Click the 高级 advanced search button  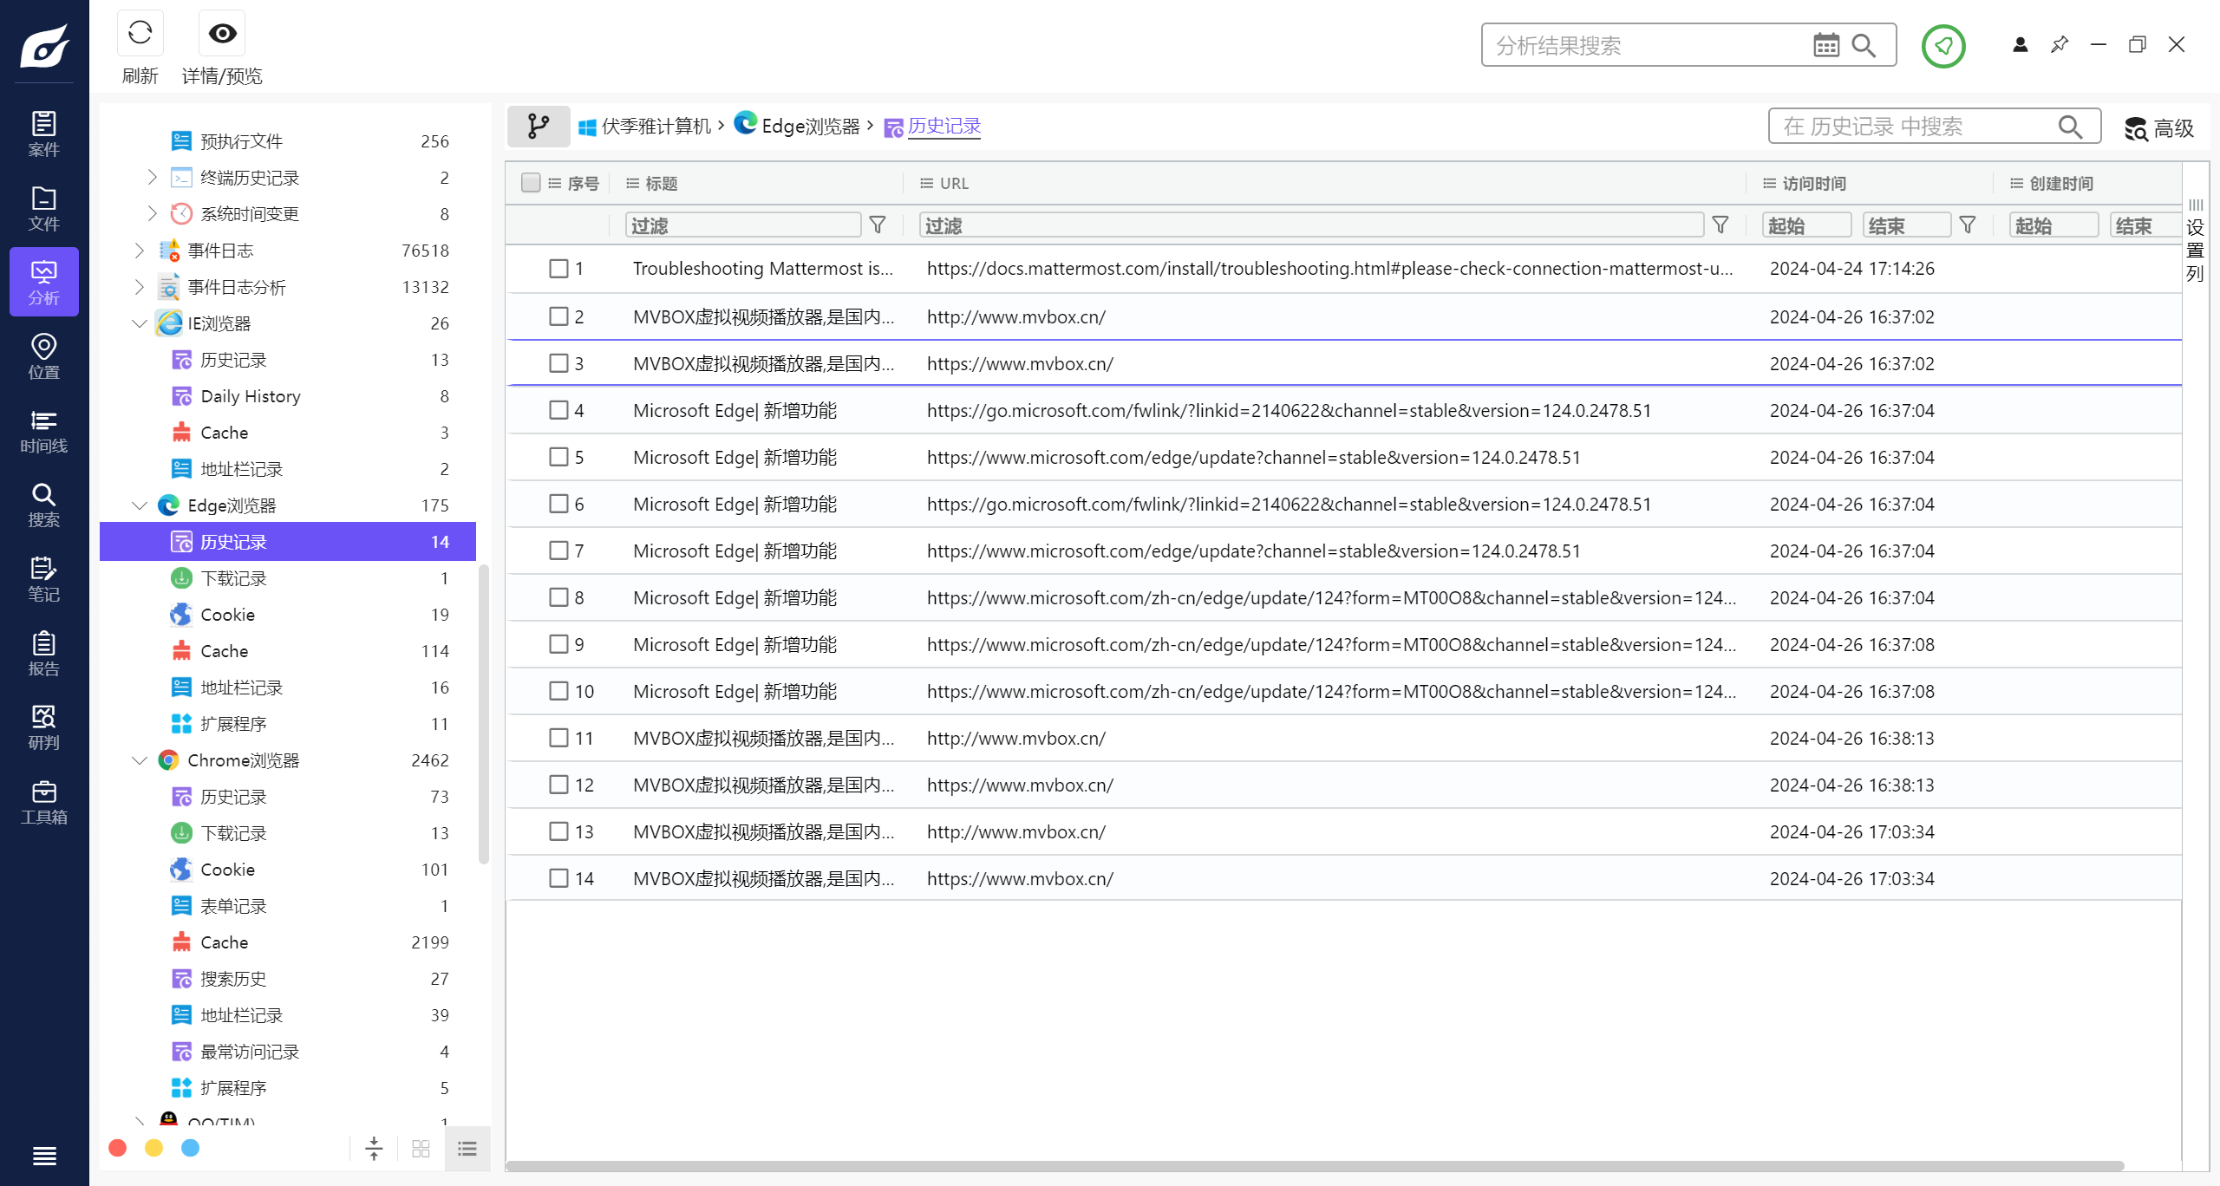tap(2159, 128)
